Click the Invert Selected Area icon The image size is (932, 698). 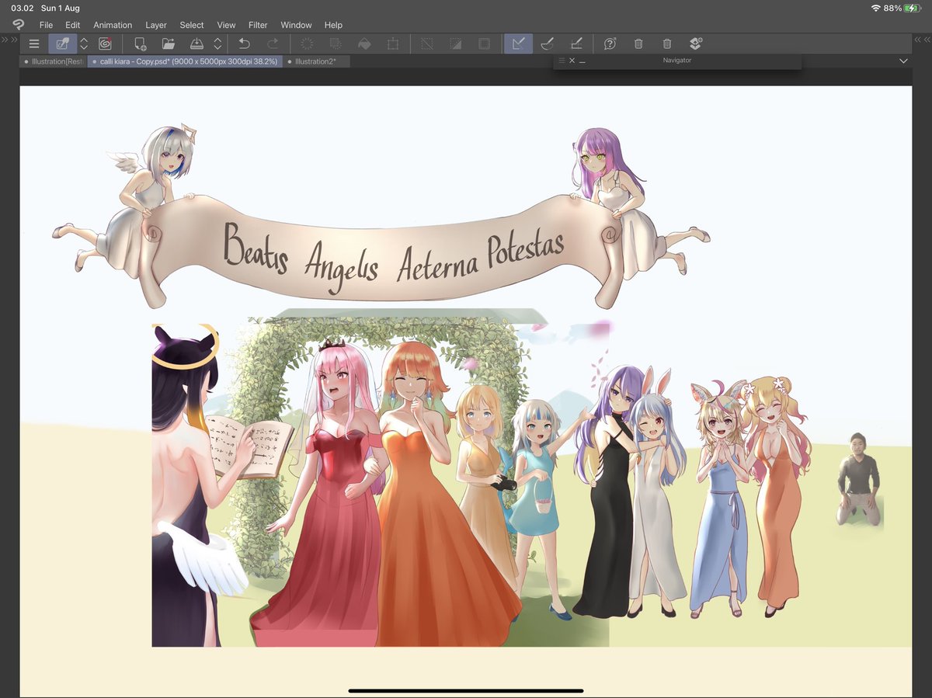point(455,44)
